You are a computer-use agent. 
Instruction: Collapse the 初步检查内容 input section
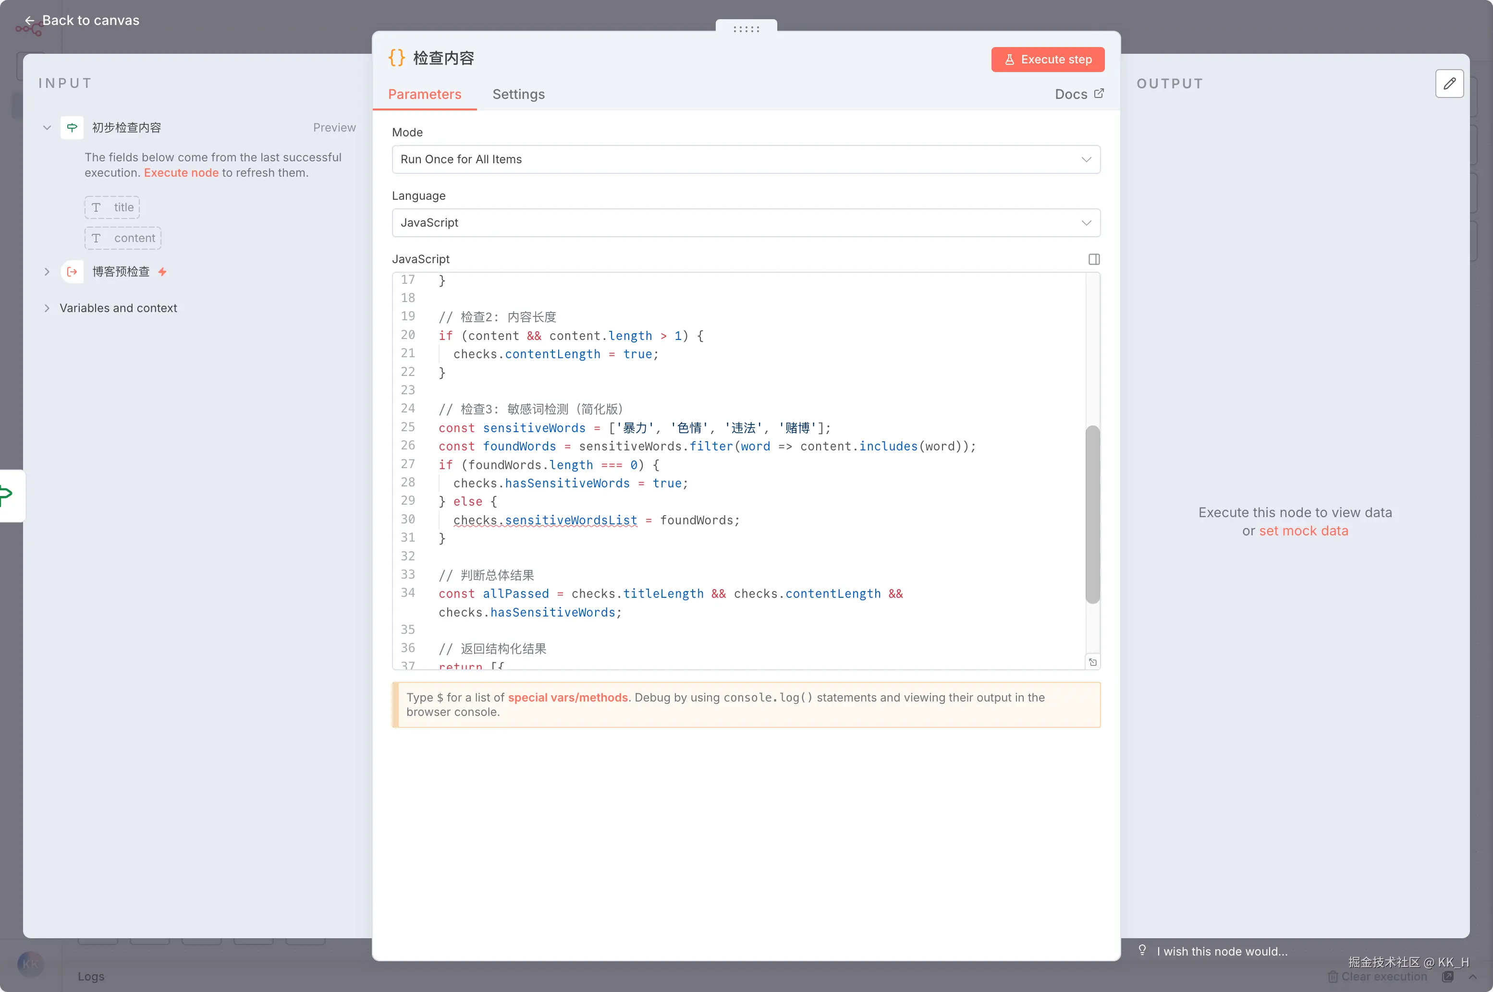(47, 128)
